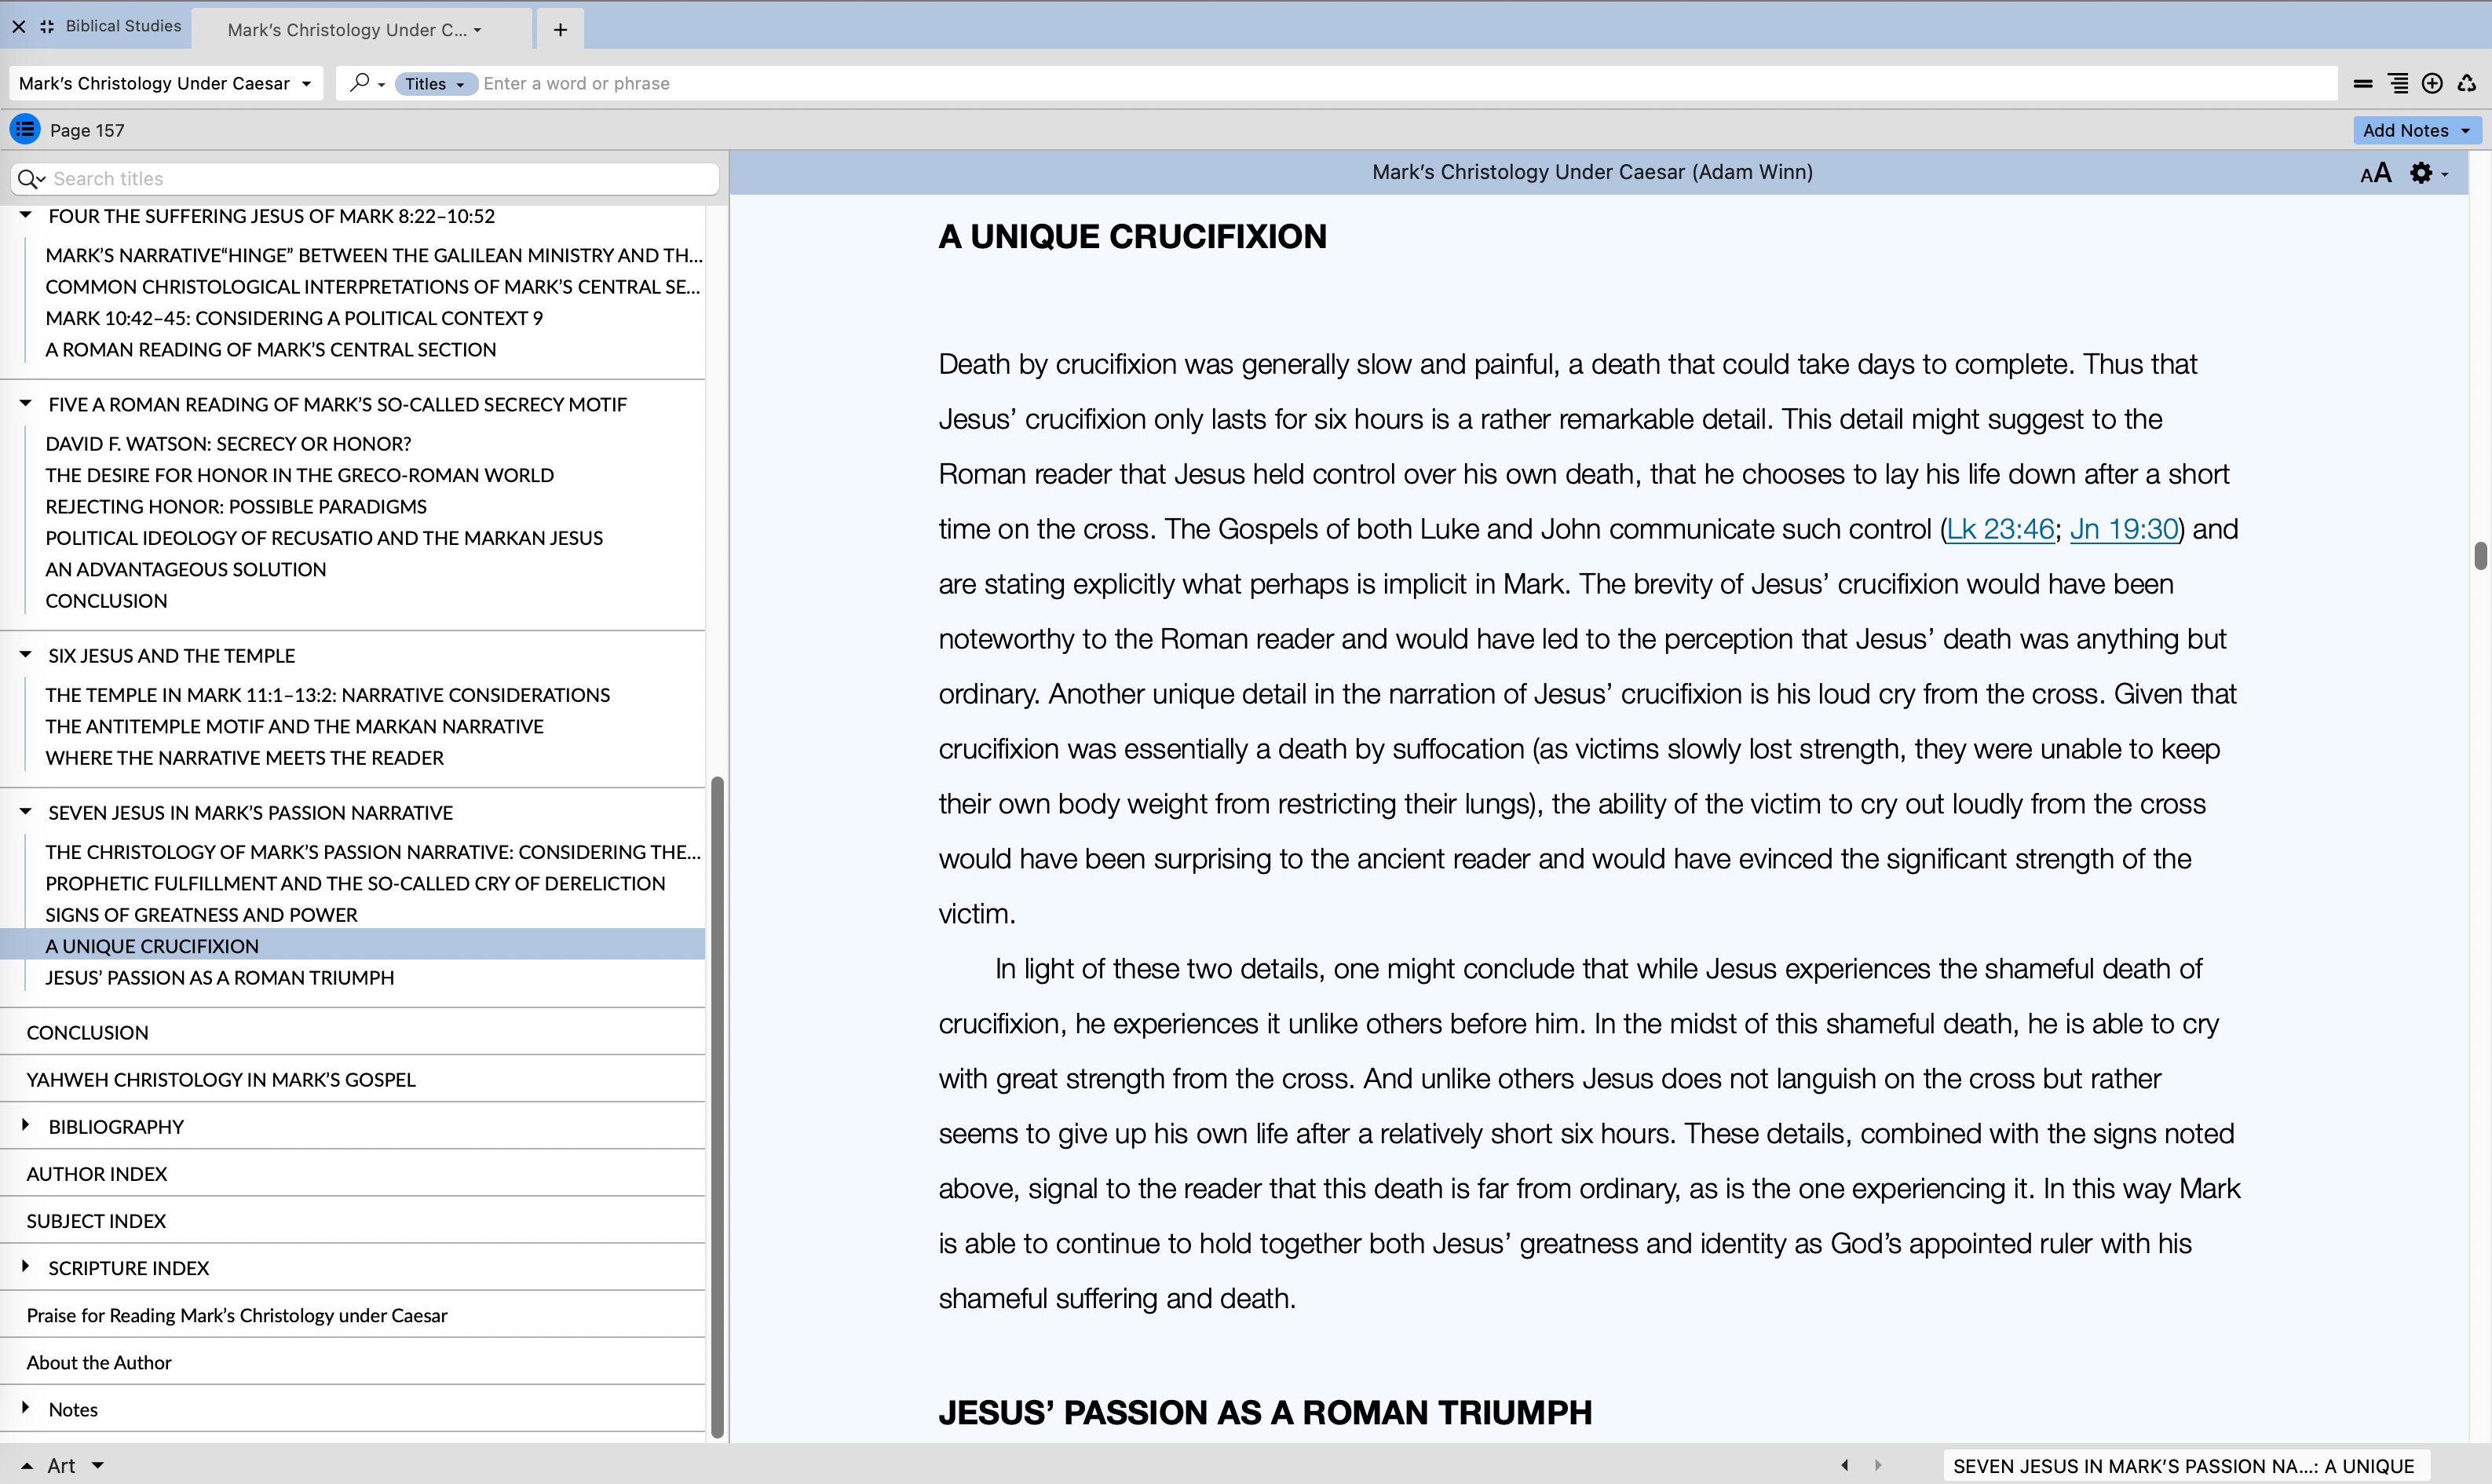Image resolution: width=2492 pixels, height=1484 pixels.
Task: Add a new tab with the plus icon
Action: [560, 30]
